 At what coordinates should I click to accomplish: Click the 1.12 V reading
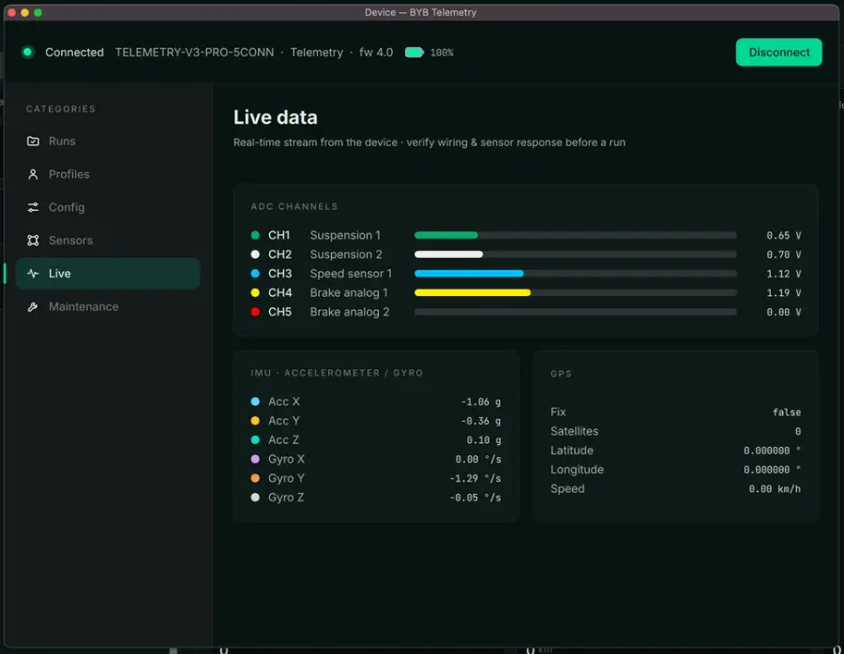click(784, 274)
